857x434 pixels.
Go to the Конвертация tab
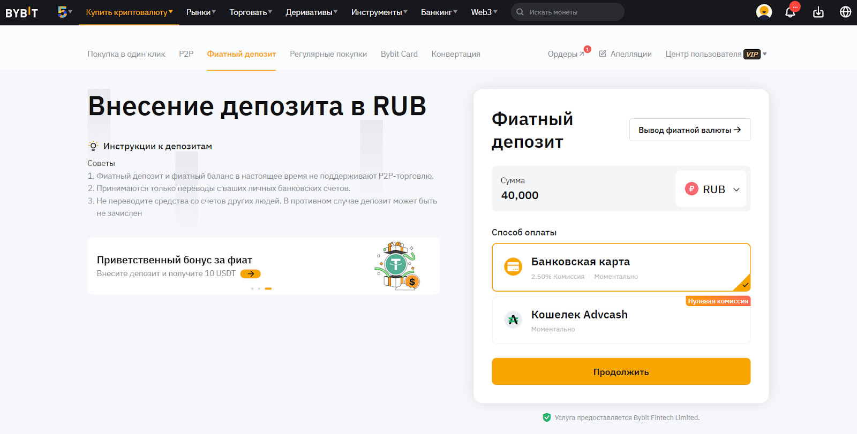coord(456,54)
